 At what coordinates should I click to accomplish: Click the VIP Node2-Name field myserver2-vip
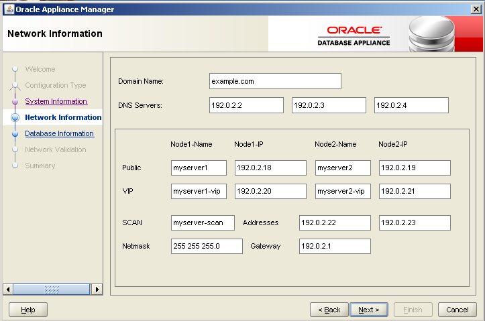tap(343, 191)
